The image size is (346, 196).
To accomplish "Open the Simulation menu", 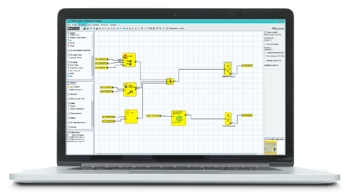I will (104, 25).
